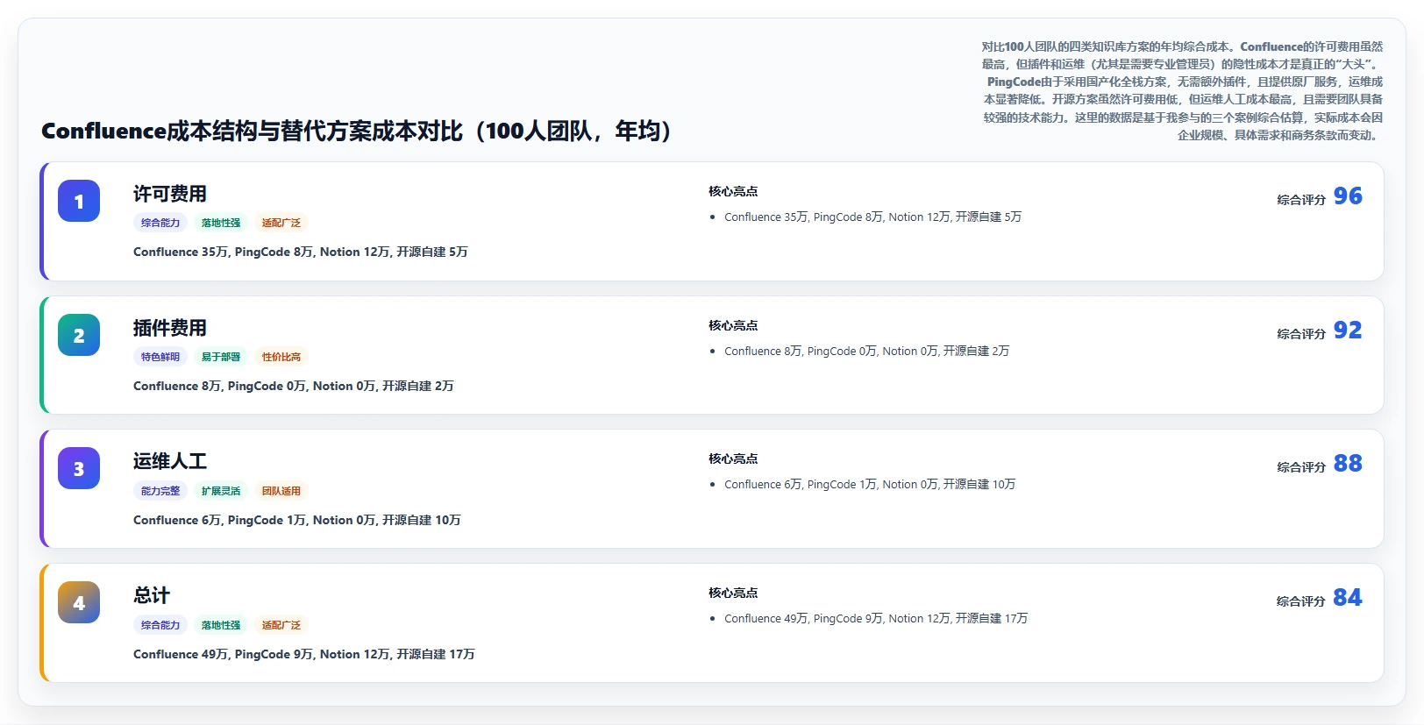Click the number 2 badge of 插件费用
Screen dimensions: 1424x725
coord(79,335)
